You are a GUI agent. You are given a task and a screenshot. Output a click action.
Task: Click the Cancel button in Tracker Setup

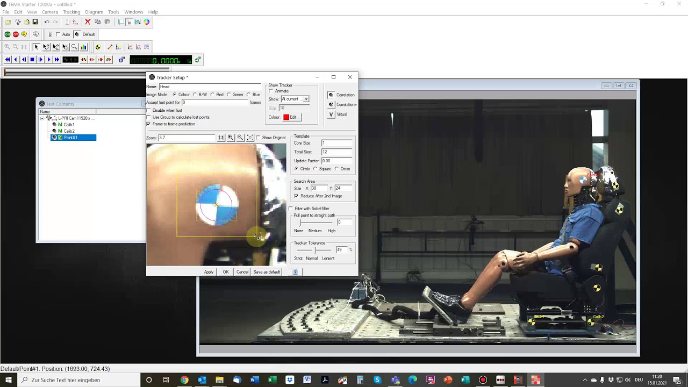242,272
